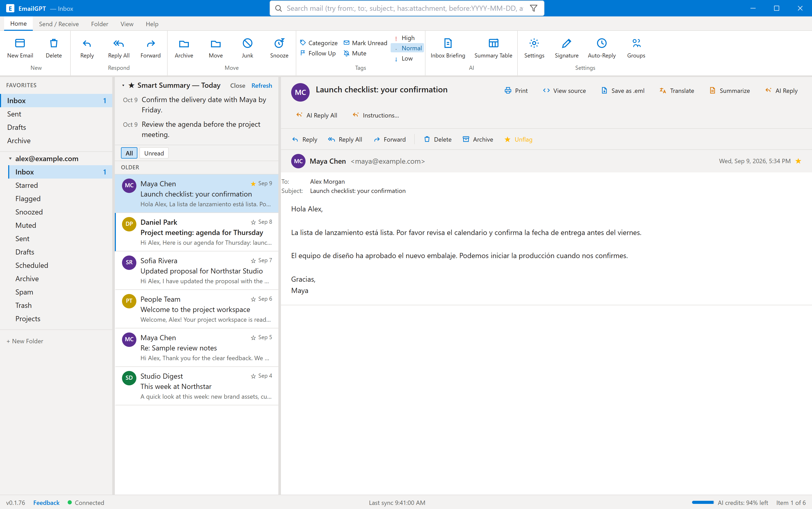Unstar Maya Chen Sep 9 email
The height and width of the screenshot is (509, 812).
coord(253,183)
